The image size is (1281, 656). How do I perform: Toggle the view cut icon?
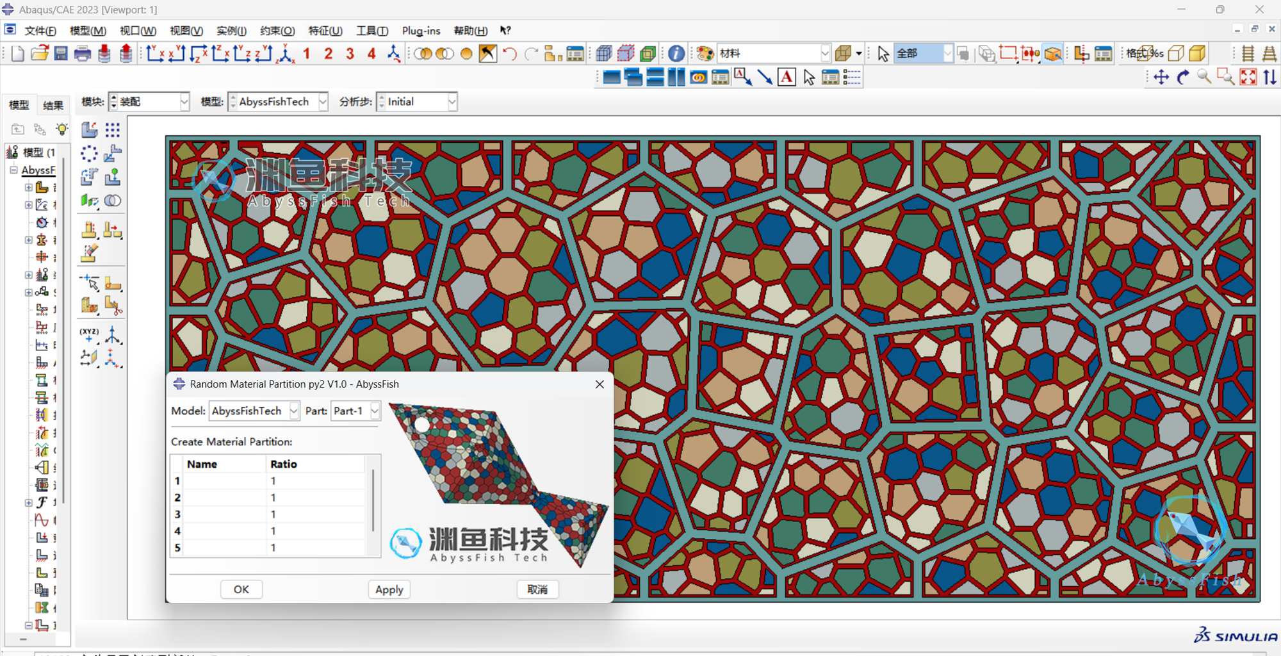(x=1082, y=54)
